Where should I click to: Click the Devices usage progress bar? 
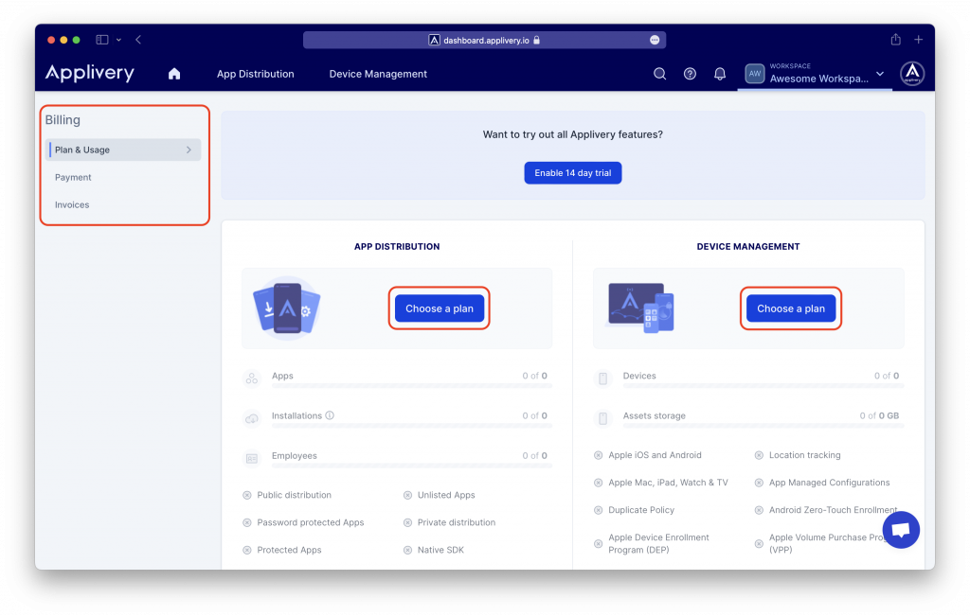point(763,386)
